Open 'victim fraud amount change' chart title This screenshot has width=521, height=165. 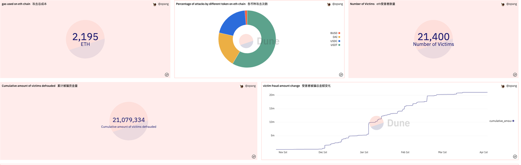281,86
